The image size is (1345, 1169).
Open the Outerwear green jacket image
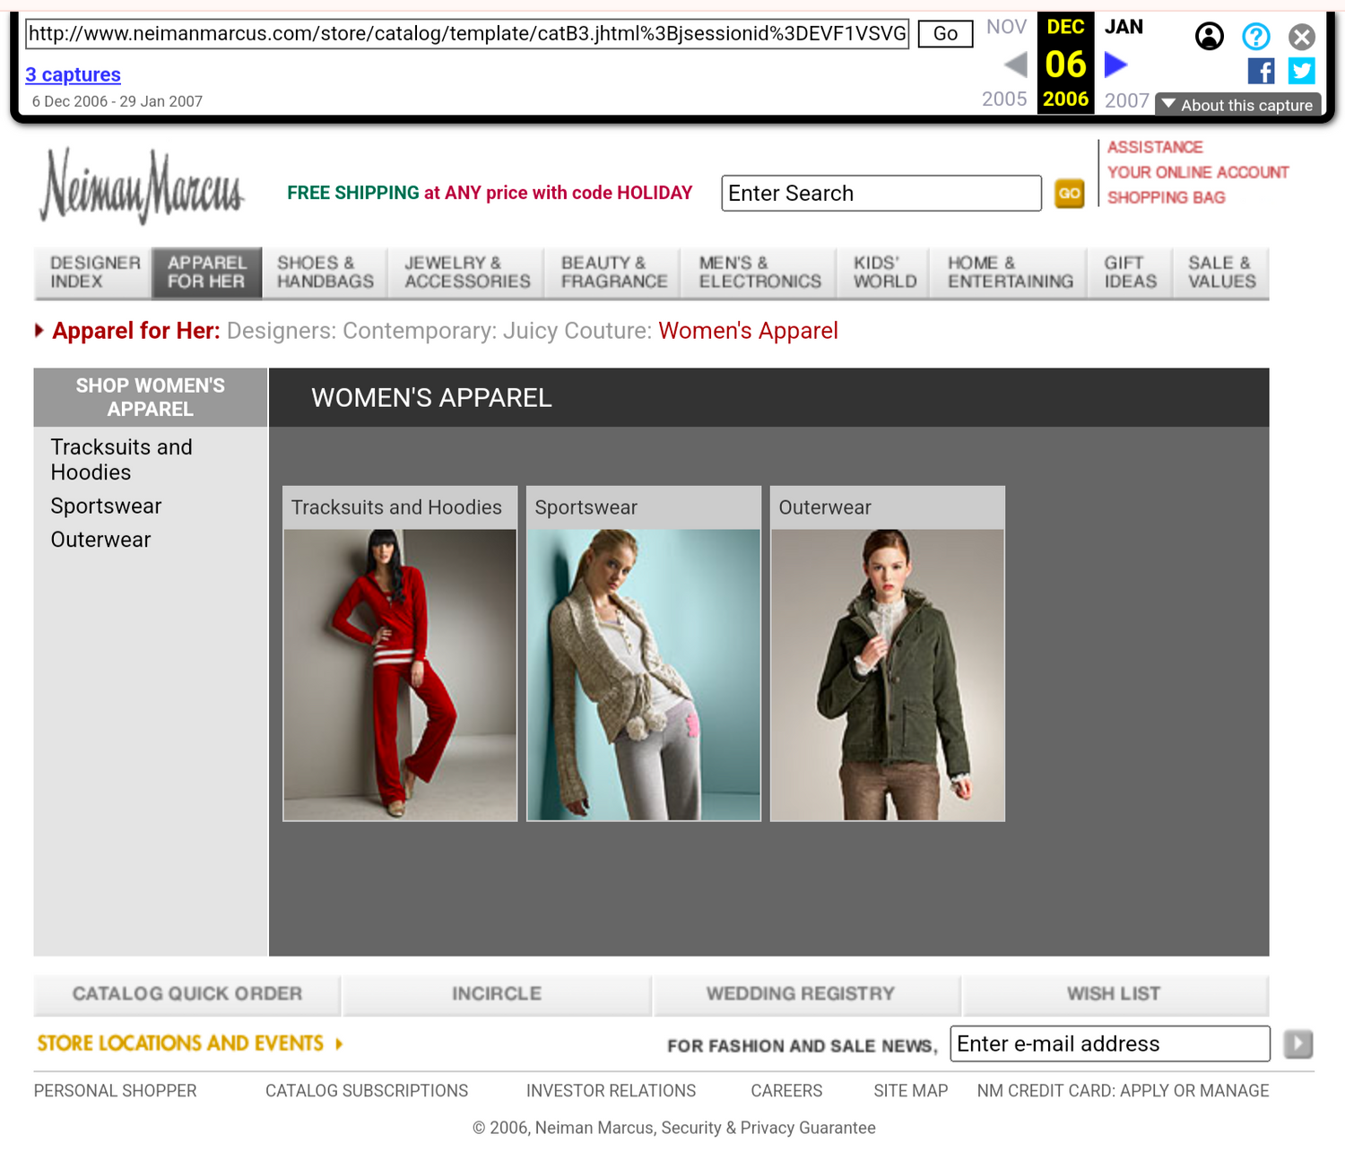point(888,675)
